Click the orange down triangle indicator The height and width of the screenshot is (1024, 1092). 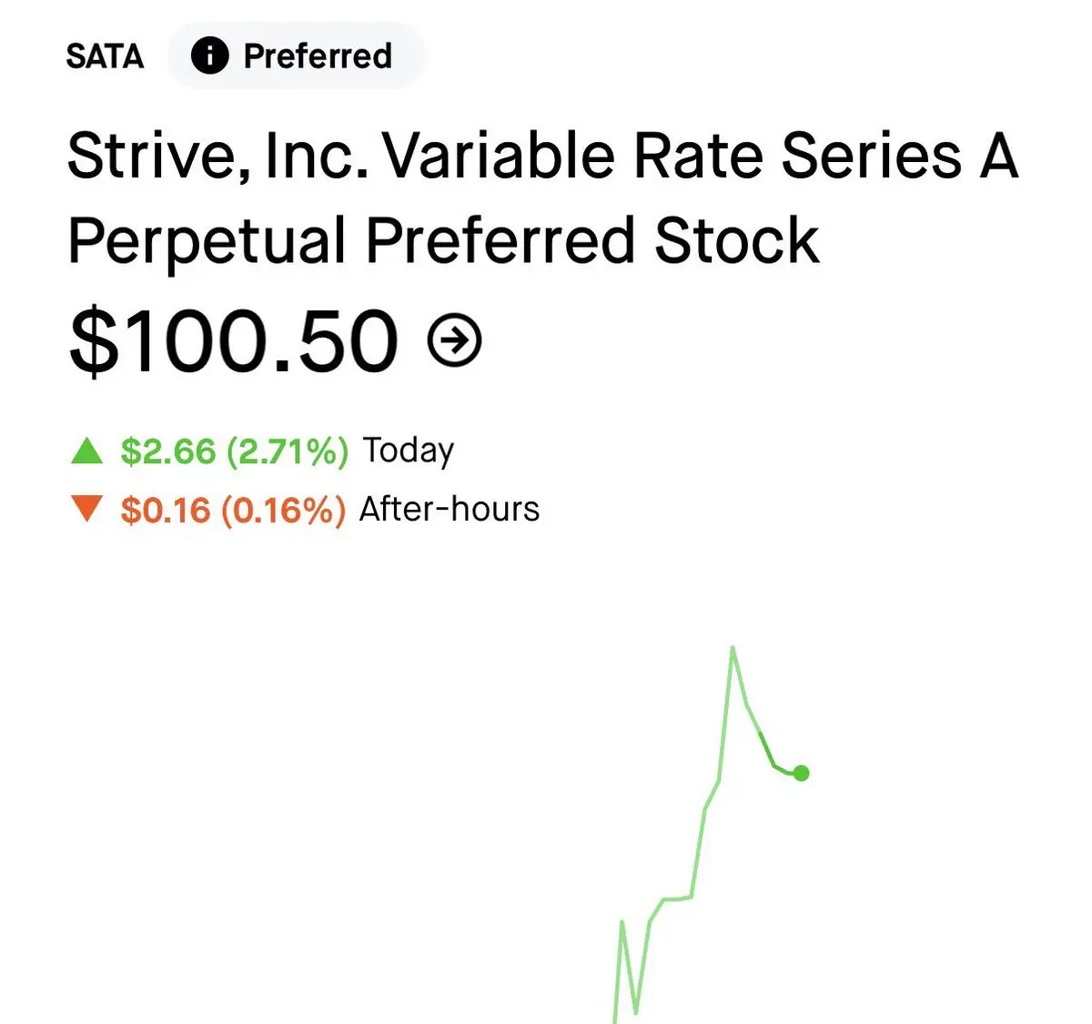[87, 508]
